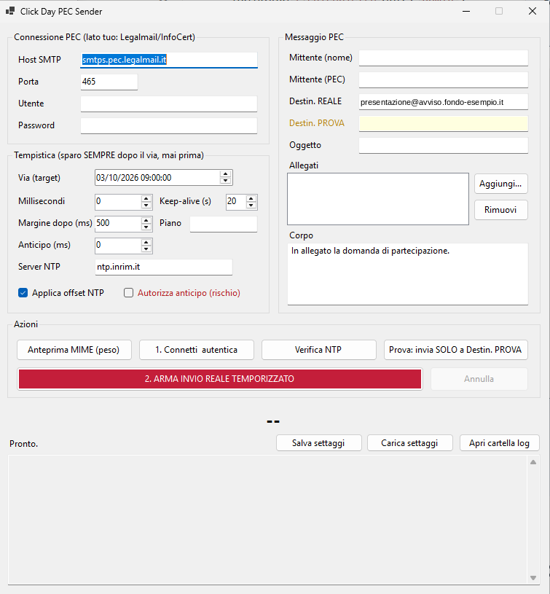Viewport: 550px width, 594px height.
Task: Enable Autorizza anticipo (rischio) checkbox
Action: [x=129, y=293]
